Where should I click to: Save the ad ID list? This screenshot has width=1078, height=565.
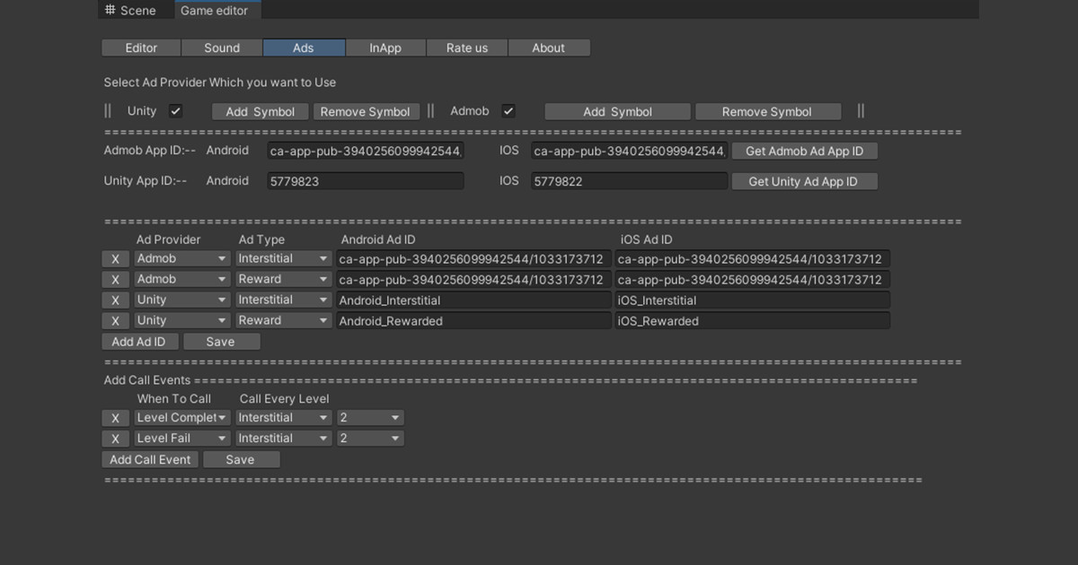[x=221, y=342]
